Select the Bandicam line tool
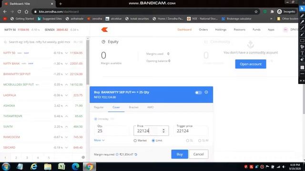 pos(302,28)
